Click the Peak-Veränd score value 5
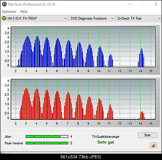 pyautogui.click(x=71, y=143)
